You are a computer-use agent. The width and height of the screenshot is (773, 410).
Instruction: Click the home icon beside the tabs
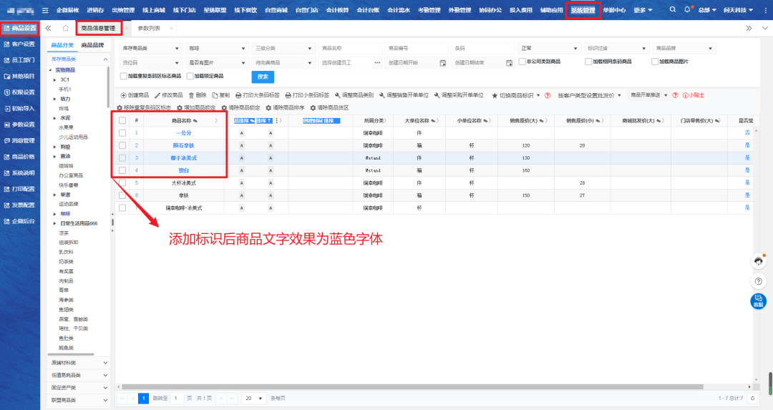click(x=65, y=28)
